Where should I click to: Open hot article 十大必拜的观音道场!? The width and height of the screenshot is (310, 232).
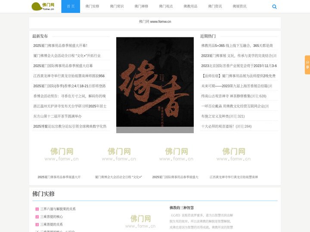click(226, 126)
